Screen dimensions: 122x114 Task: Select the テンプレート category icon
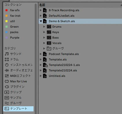[x=7, y=109]
